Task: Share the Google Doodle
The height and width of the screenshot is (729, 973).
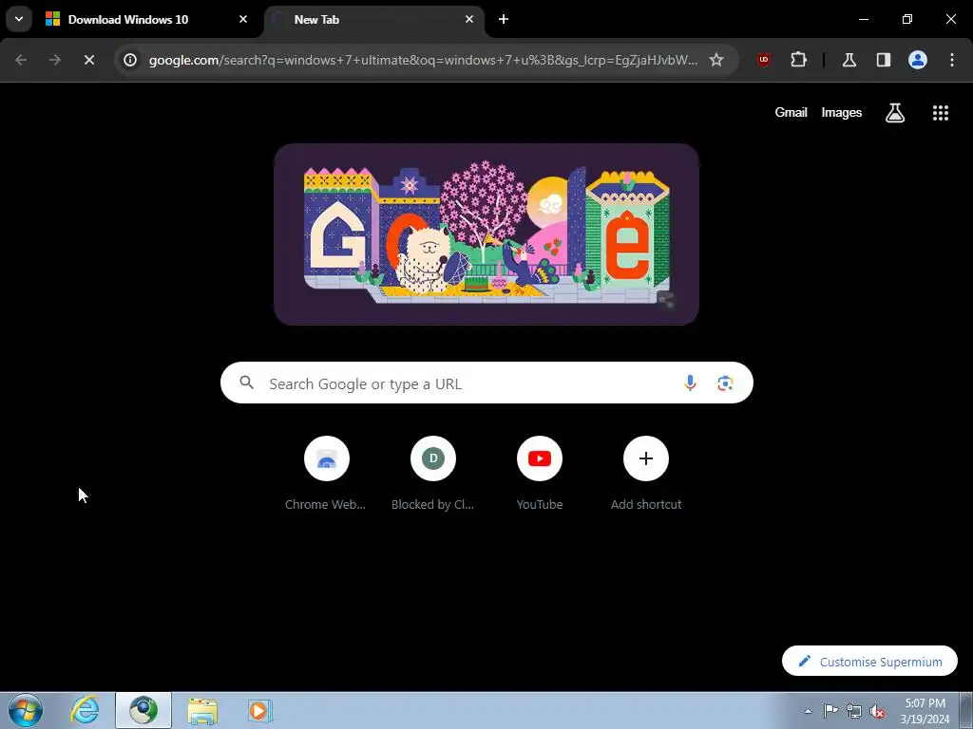Action: (x=666, y=301)
